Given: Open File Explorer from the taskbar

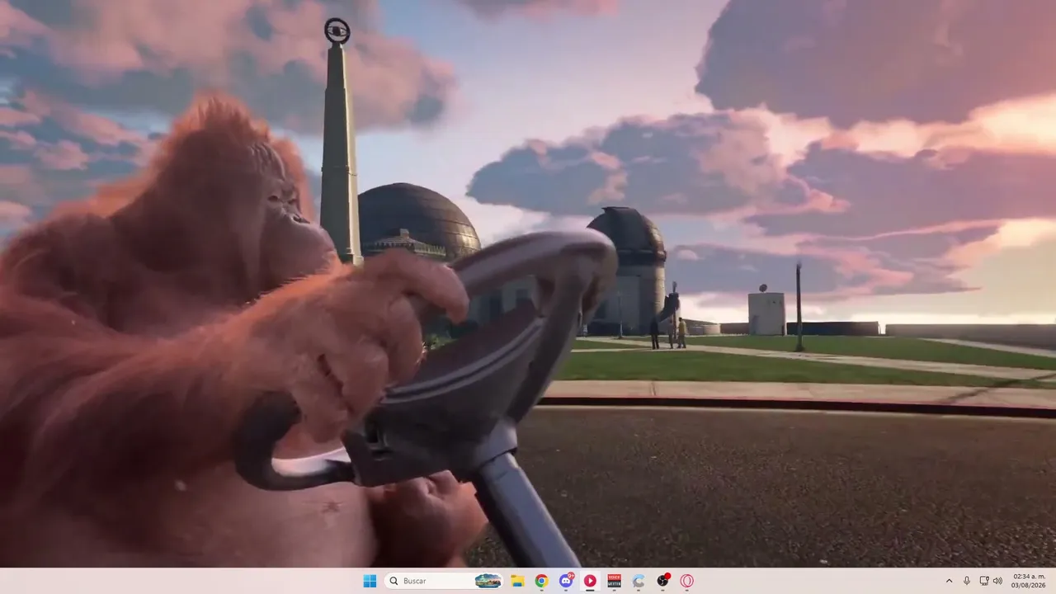Looking at the screenshot, I should coord(517,581).
